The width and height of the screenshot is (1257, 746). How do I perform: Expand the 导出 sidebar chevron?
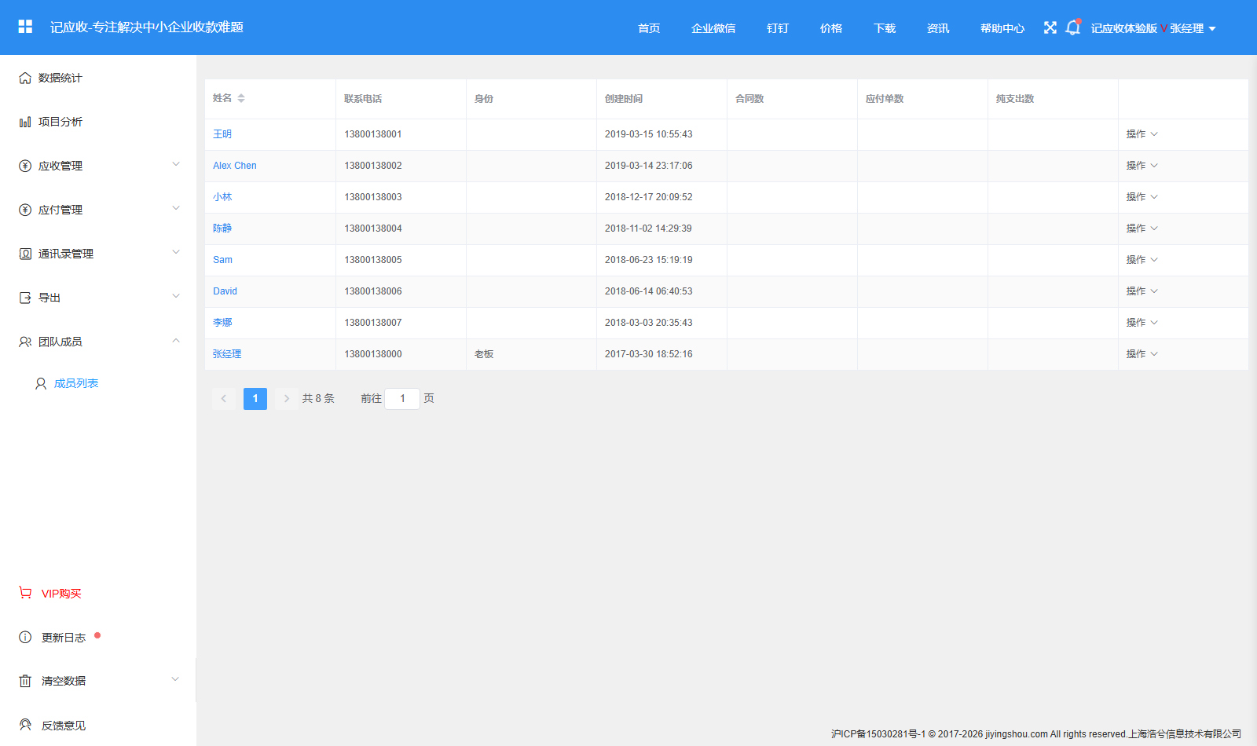(x=176, y=296)
